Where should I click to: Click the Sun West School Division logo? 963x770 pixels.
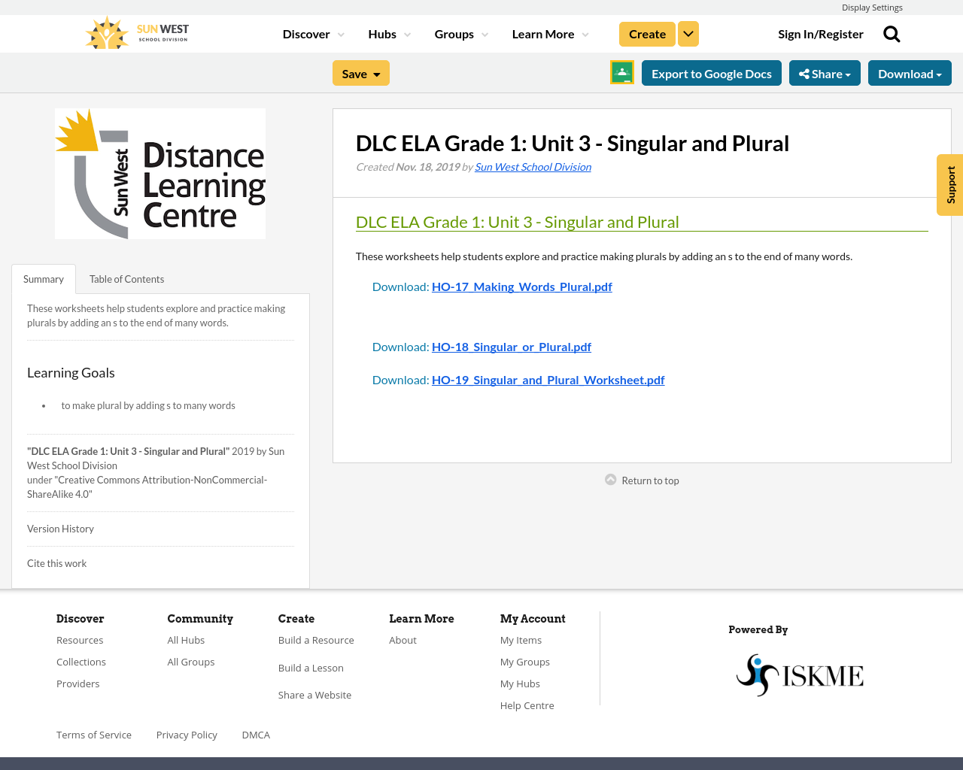tap(136, 32)
